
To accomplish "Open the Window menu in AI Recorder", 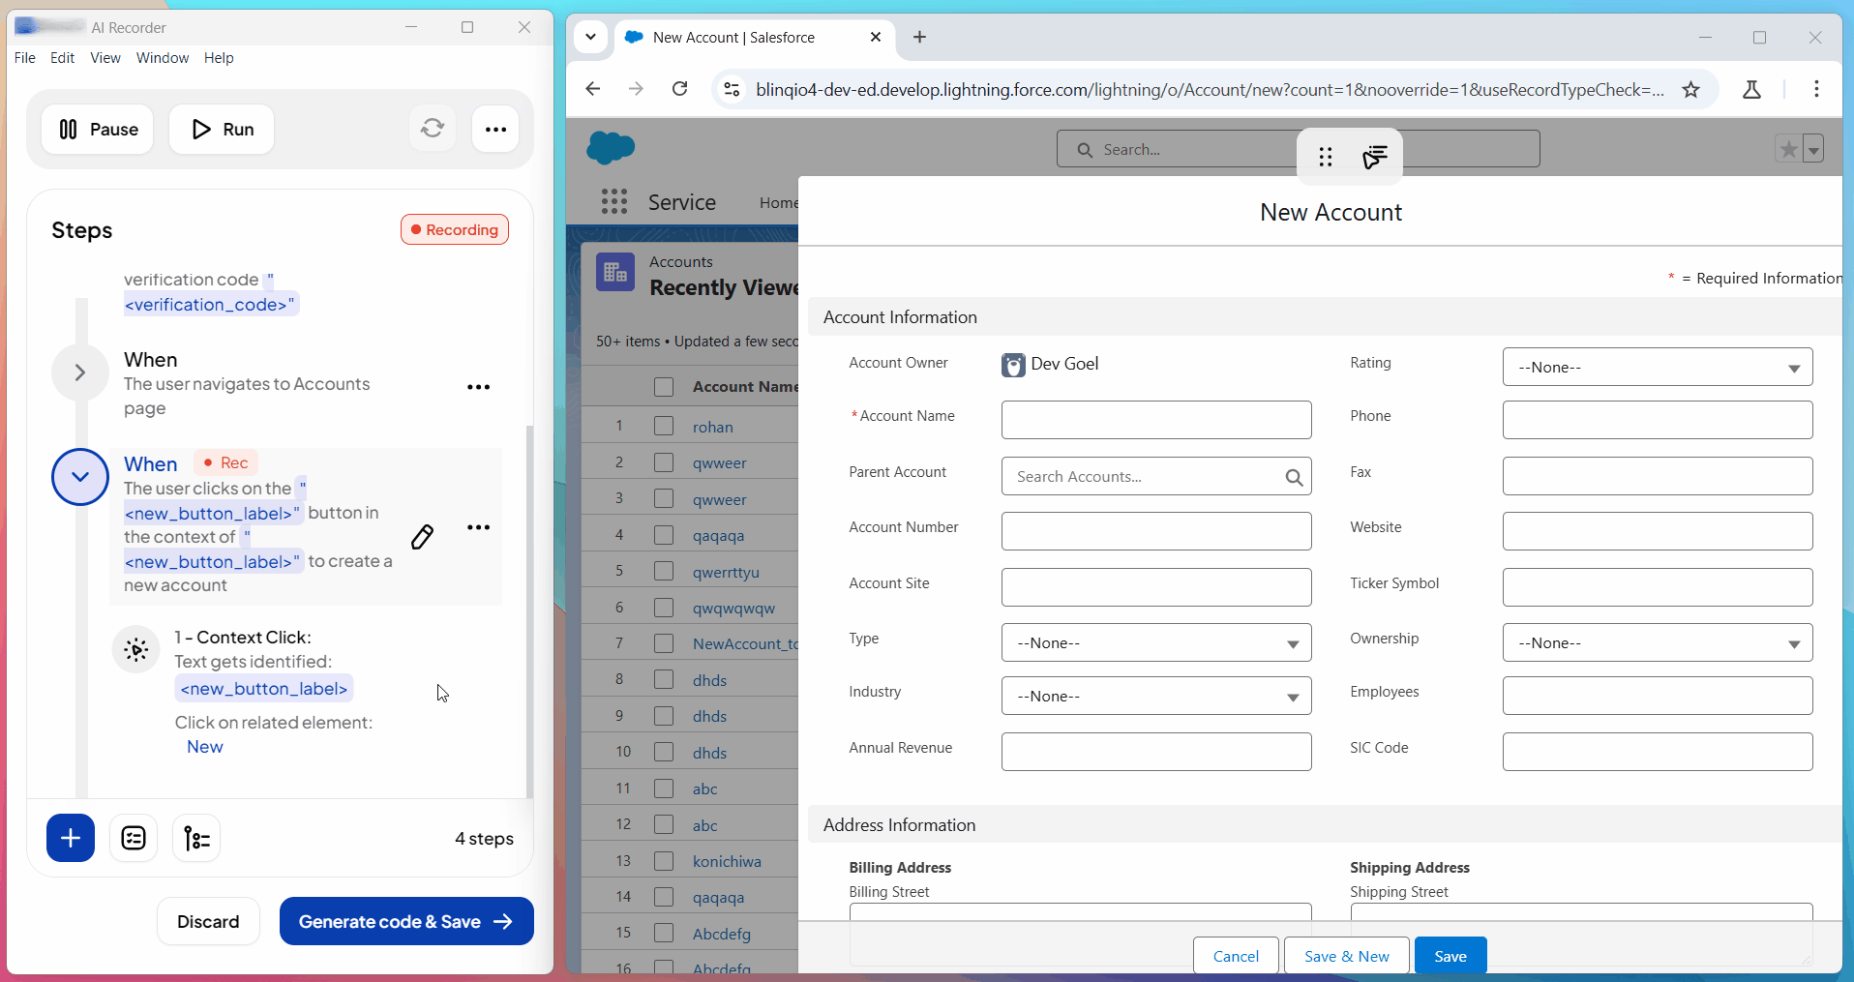I will [163, 58].
